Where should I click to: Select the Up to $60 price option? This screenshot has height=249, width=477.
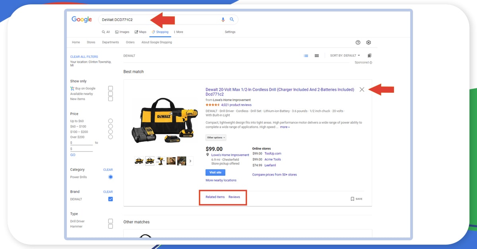(x=111, y=121)
